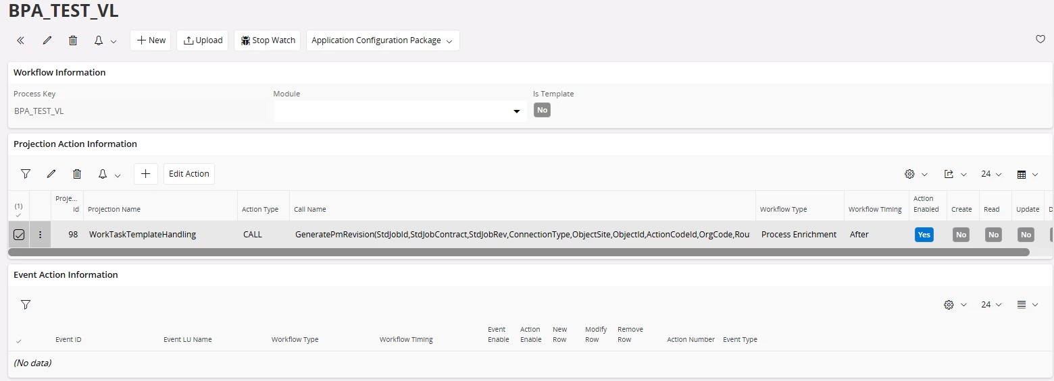Screen dimensions: 1054x381
Task: Open the Module dropdown field
Action: (x=400, y=111)
